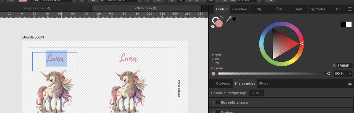Expand the Biseau/Estampage effect section
This screenshot has height=113, width=354.
pos(213,102)
